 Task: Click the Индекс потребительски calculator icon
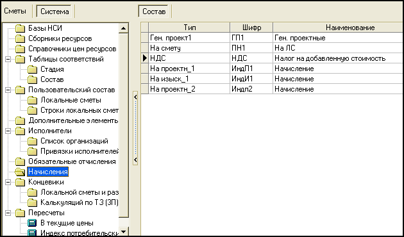(x=32, y=233)
